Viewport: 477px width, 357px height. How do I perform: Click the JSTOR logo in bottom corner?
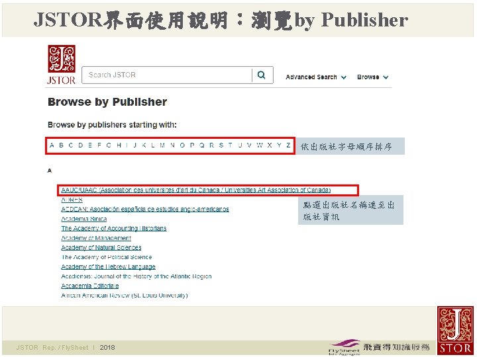tap(455, 331)
